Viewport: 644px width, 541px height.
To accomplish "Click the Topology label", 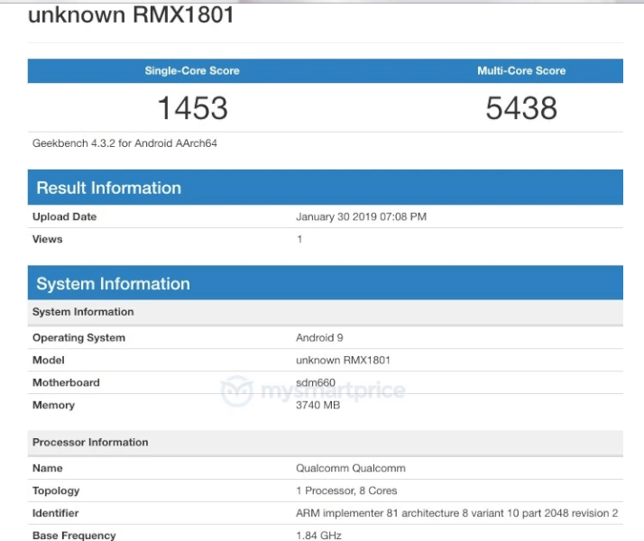I will coord(56,491).
